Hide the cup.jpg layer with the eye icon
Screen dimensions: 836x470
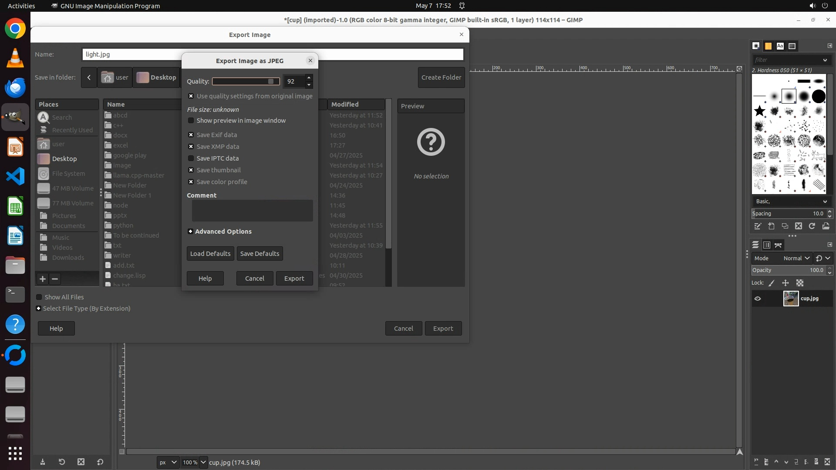(758, 299)
